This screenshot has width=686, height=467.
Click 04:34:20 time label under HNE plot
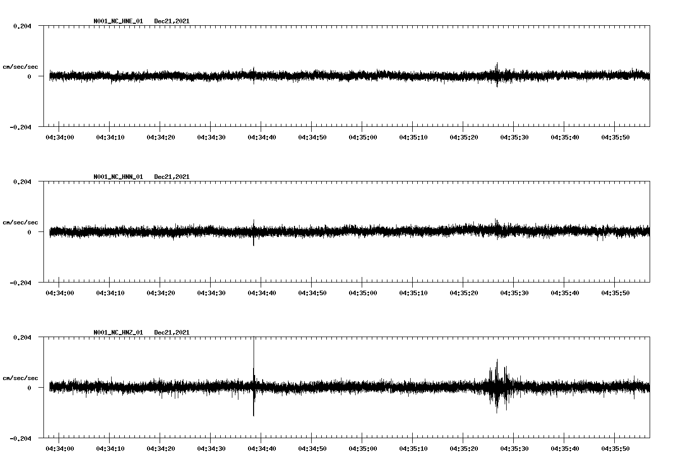click(161, 137)
